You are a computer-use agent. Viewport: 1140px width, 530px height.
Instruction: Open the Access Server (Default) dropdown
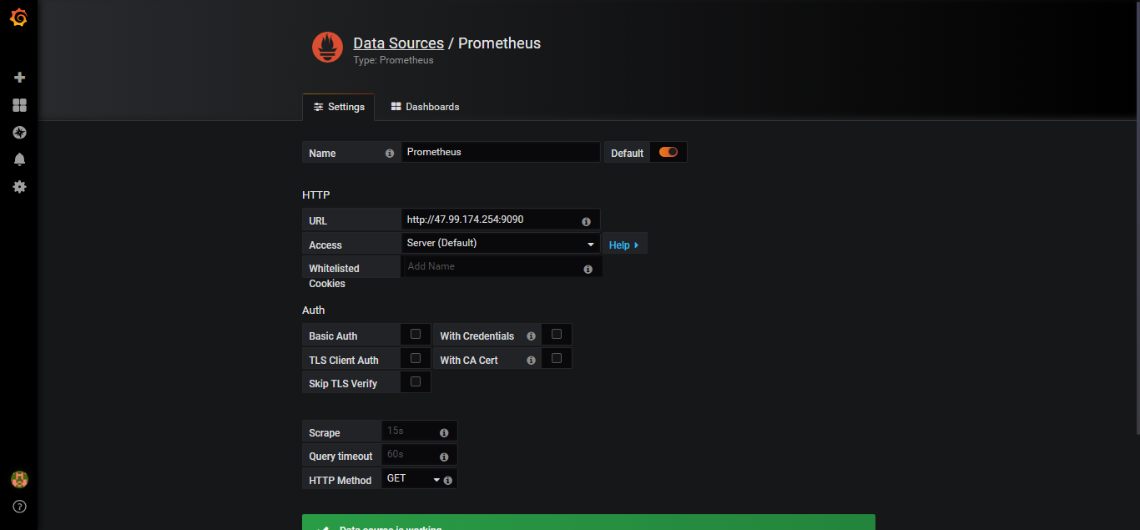point(501,243)
